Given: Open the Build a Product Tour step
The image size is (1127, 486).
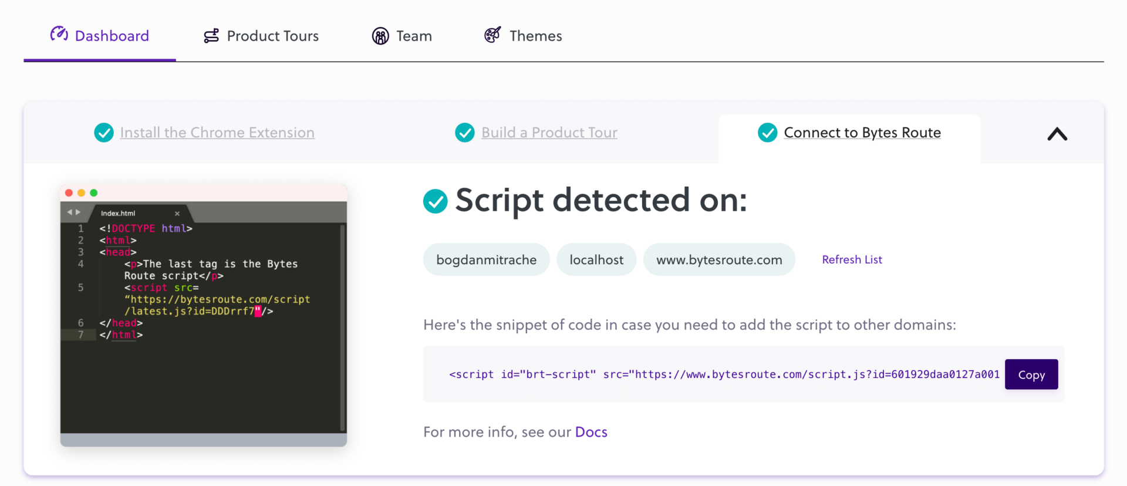Looking at the screenshot, I should [x=549, y=133].
